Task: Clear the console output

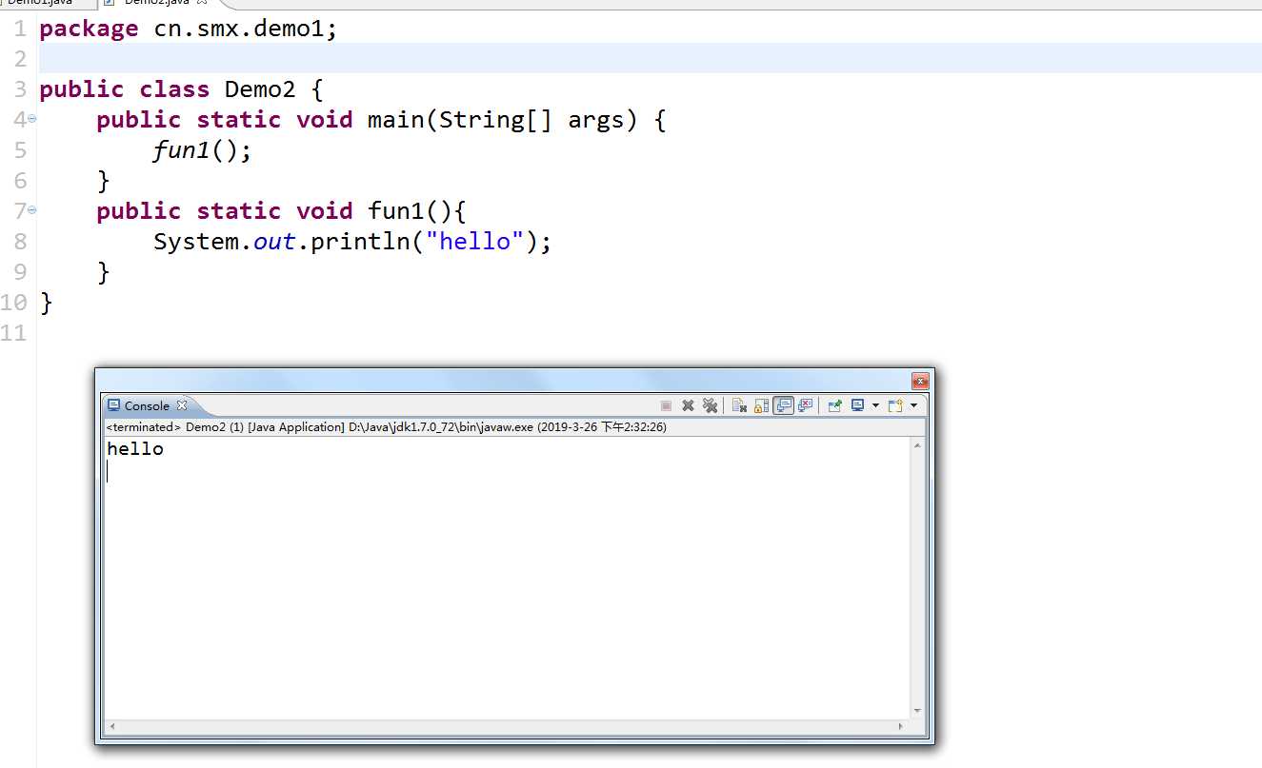Action: [739, 405]
